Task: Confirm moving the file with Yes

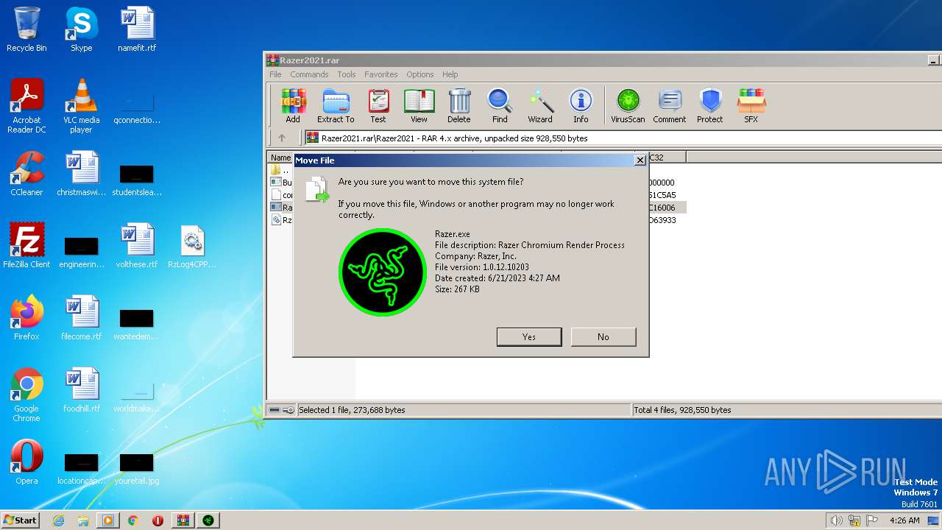Action: [x=529, y=336]
